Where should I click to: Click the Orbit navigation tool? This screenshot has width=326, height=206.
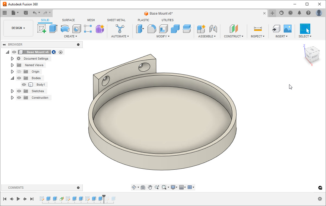coord(134,187)
